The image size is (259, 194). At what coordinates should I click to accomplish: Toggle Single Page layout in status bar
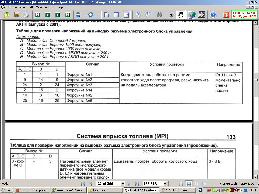click(x=181, y=184)
